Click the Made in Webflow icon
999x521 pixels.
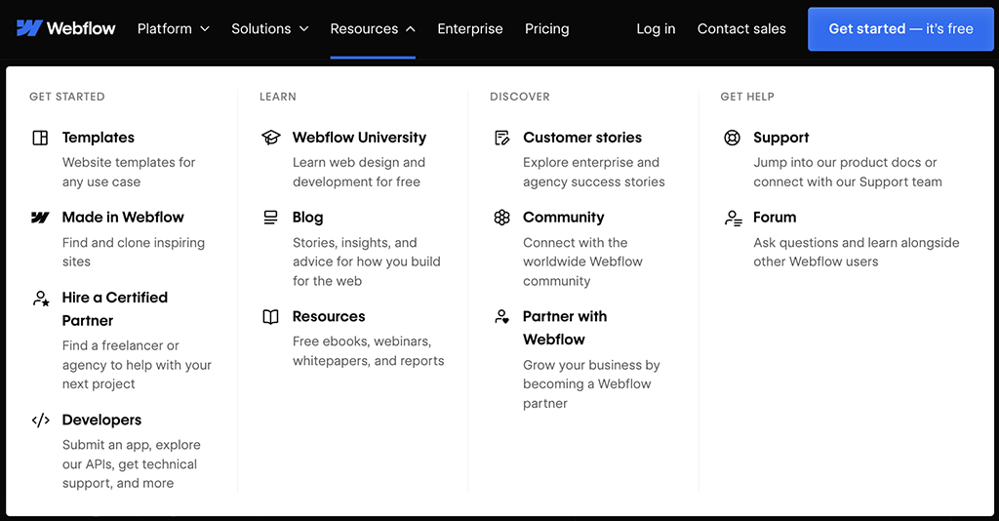click(x=40, y=218)
